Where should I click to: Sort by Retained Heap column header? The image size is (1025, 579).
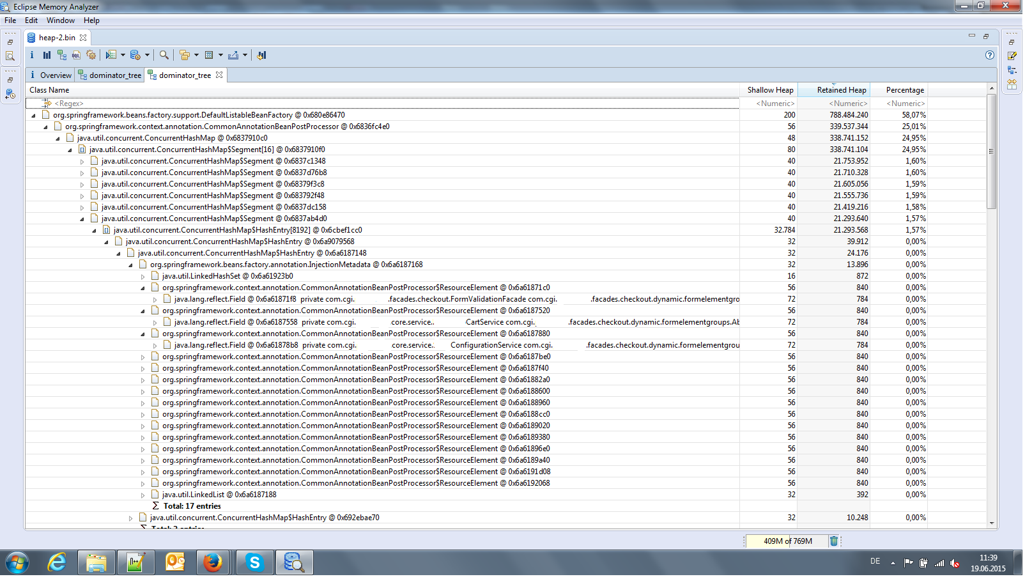pos(834,90)
